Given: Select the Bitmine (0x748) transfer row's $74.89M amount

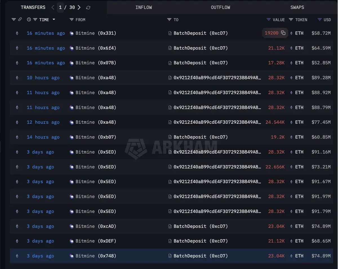Looking at the screenshot, I should 321,256.
